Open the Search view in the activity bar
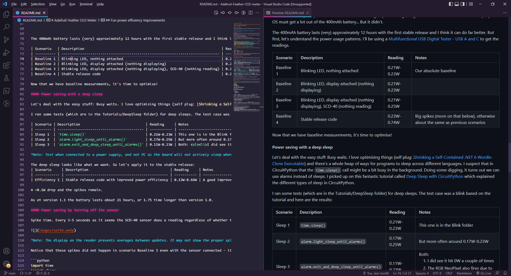Image resolution: width=511 pixels, height=276 pixels. click(6, 27)
